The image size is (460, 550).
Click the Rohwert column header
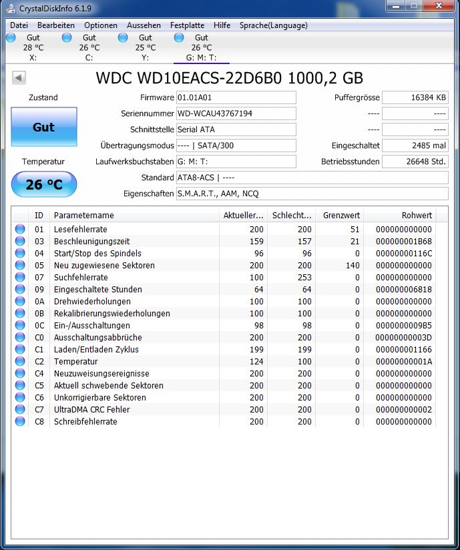pyautogui.click(x=400, y=215)
